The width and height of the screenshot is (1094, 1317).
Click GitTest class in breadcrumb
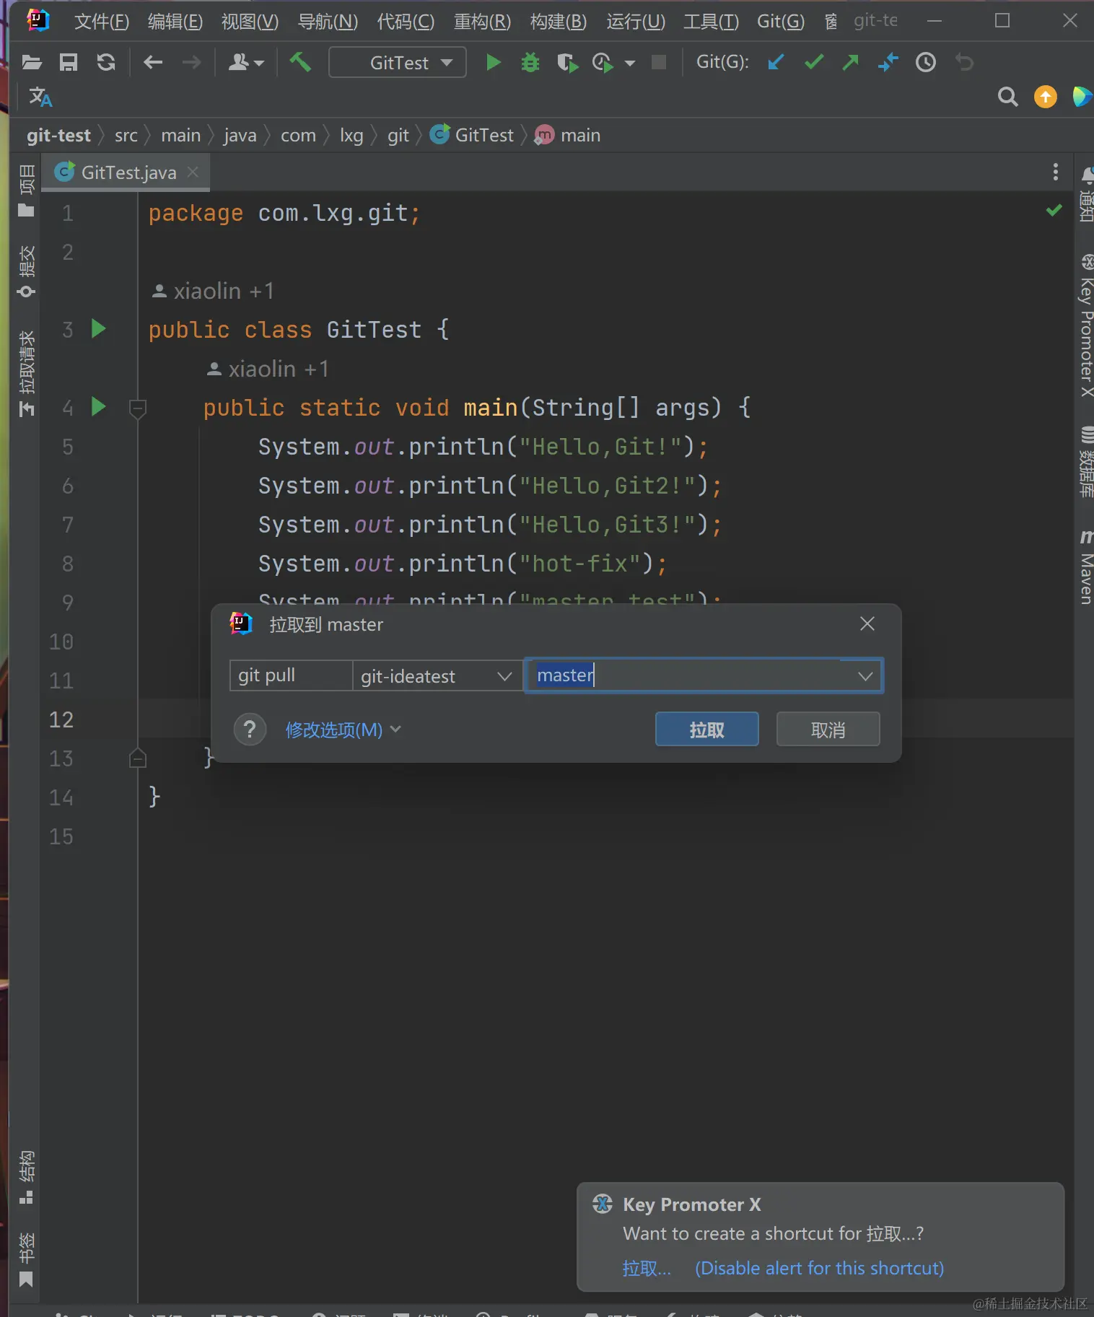472,135
